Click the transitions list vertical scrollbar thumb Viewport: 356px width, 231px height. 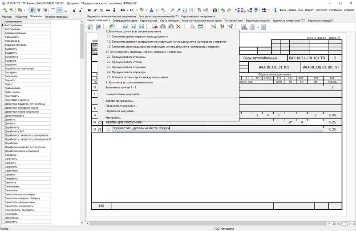[82, 41]
